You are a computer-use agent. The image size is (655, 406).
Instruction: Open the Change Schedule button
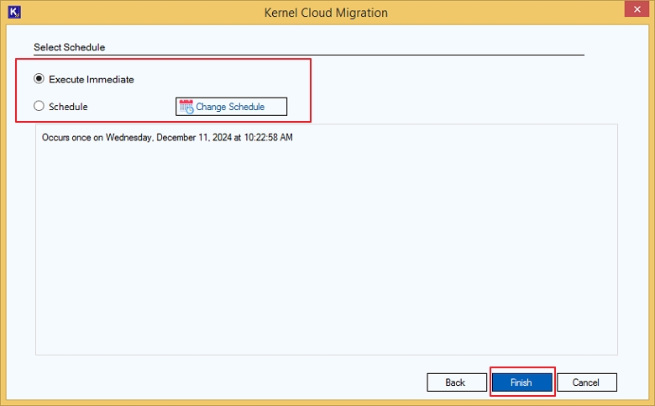pos(232,107)
